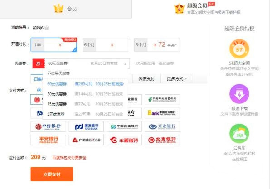This screenshot has width=272, height=189.
Task: Collapse the coupon dropdown showing 60元优惠券
Action: 87,63
